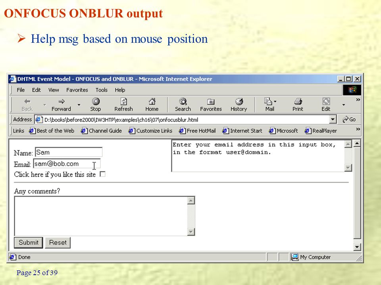
Task: Open the File menu
Action: point(21,90)
